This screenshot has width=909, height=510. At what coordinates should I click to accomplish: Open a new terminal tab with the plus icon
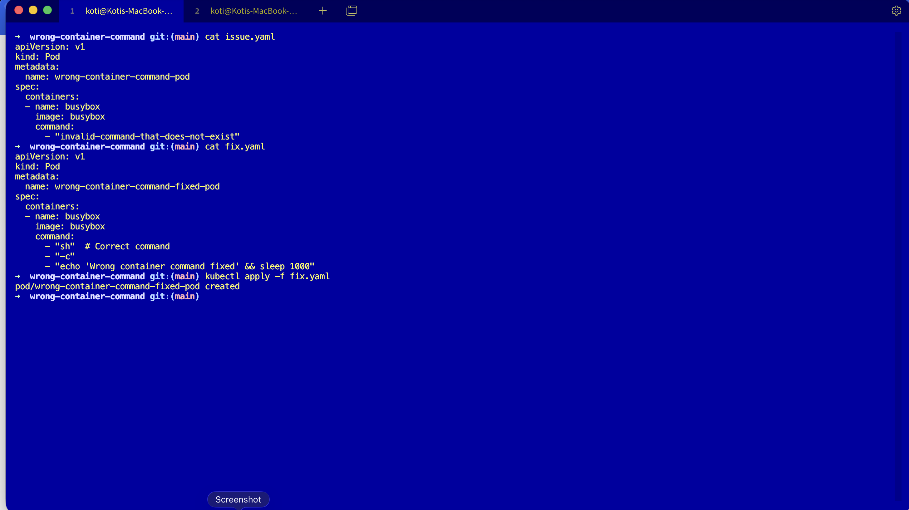[x=322, y=11]
